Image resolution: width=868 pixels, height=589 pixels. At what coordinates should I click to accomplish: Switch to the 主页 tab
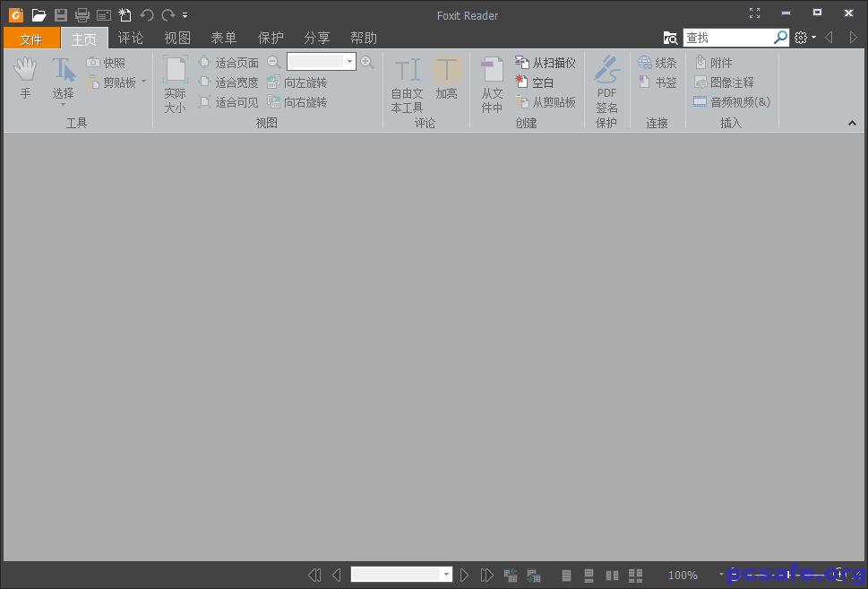tap(84, 39)
